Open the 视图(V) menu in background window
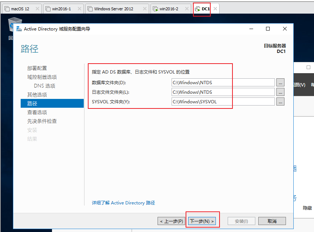This screenshot has height=232, width=314. point(300,85)
